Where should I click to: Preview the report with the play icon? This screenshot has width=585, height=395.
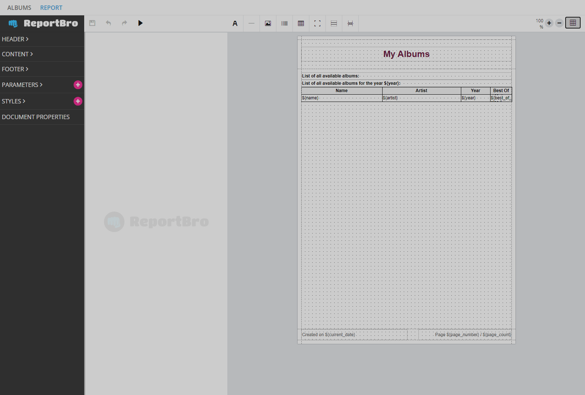(x=141, y=23)
